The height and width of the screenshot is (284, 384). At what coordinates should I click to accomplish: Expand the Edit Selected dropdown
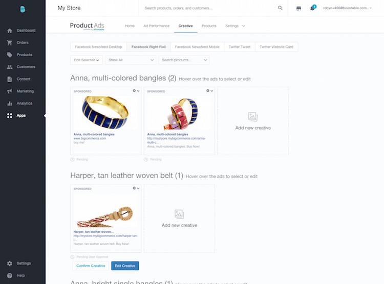[87, 60]
